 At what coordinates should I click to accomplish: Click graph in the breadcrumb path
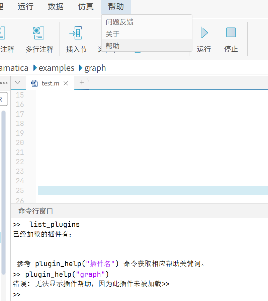(95, 68)
